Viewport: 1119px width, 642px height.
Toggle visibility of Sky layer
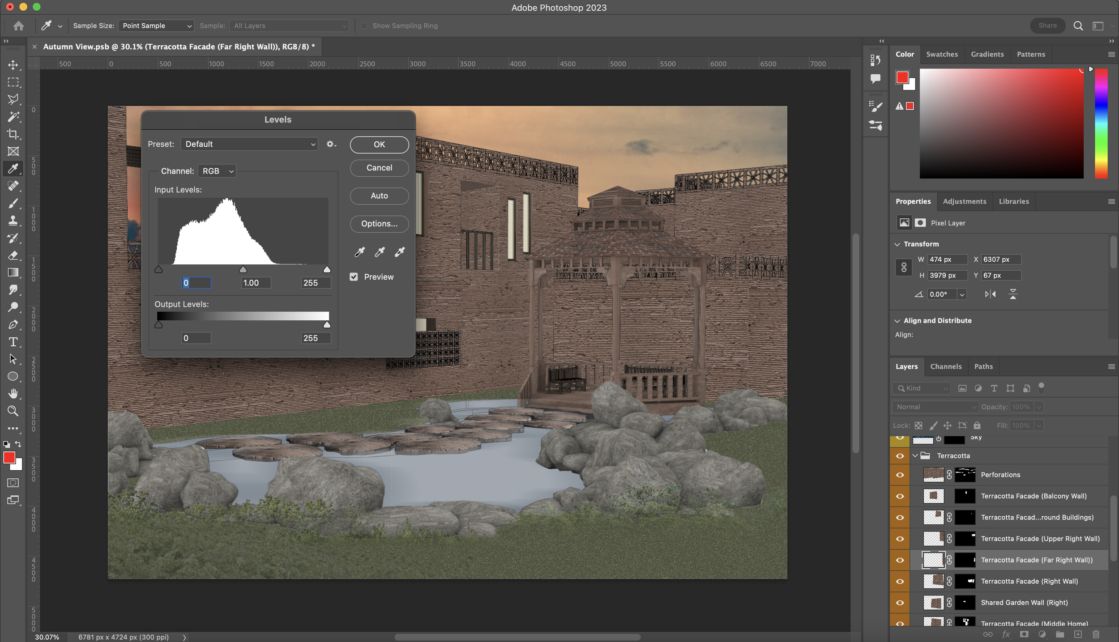coord(900,438)
